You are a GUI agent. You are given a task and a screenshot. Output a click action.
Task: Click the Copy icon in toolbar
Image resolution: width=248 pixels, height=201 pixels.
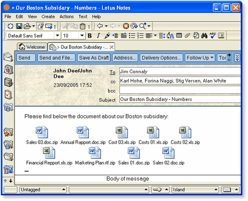(x=74, y=26)
